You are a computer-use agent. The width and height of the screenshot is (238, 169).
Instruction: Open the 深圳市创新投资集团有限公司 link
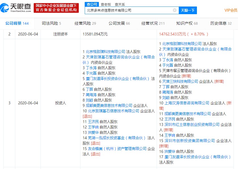(190, 141)
